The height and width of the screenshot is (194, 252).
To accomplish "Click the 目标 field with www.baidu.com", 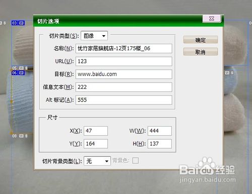I will [124, 74].
